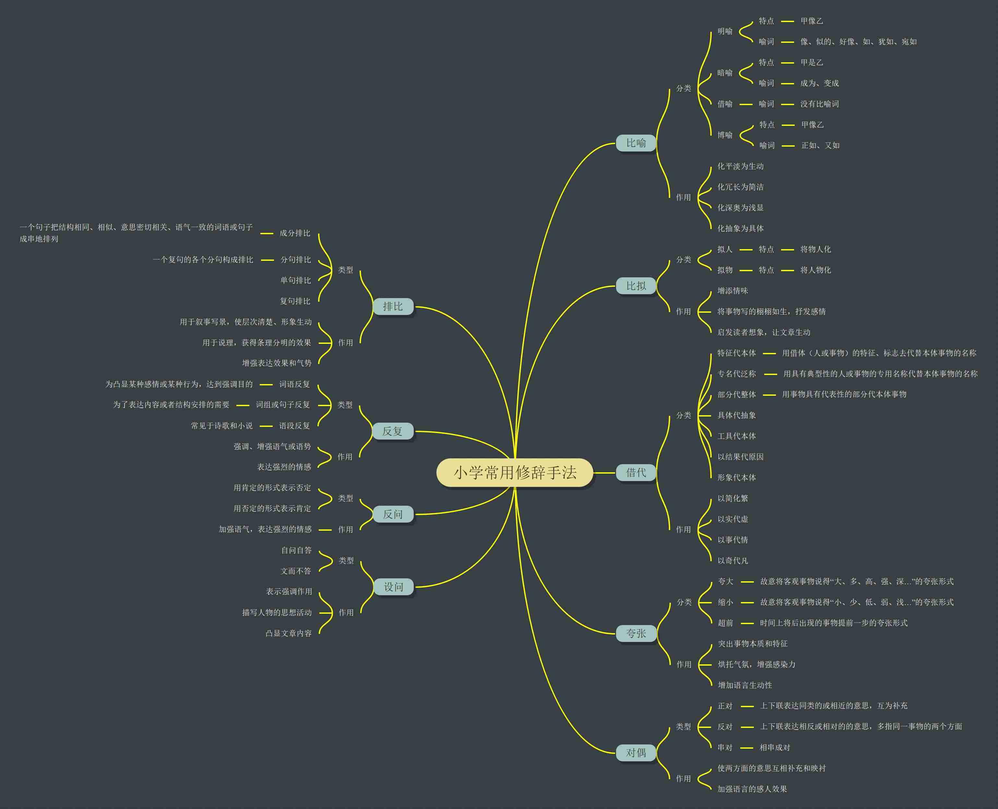Select the central node 小学常用修辞手法
998x809 pixels.
pyautogui.click(x=515, y=473)
